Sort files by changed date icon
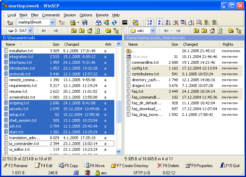Viewport: 246px width, 177px height. [184, 23]
